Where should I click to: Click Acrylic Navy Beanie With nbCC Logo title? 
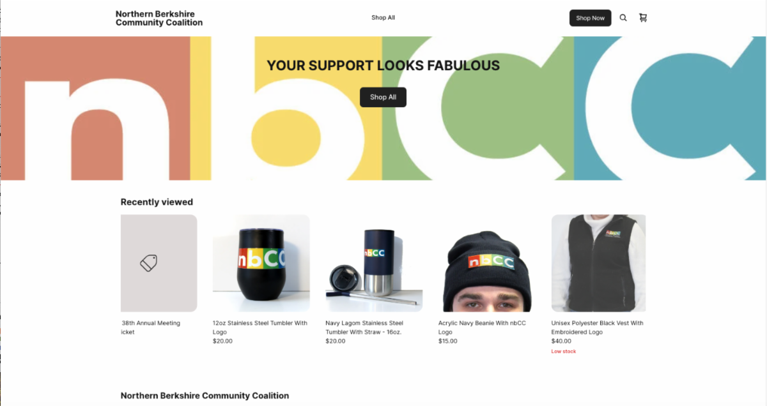(x=482, y=327)
